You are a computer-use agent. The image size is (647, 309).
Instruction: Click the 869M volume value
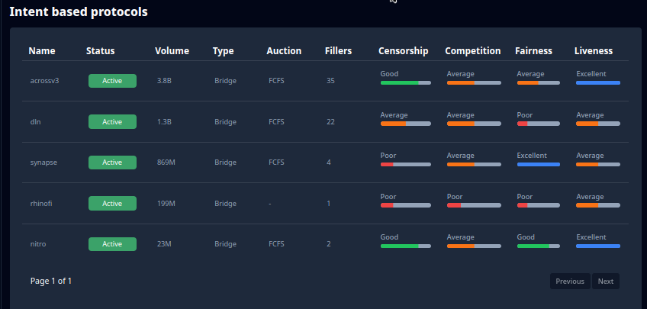(x=166, y=163)
